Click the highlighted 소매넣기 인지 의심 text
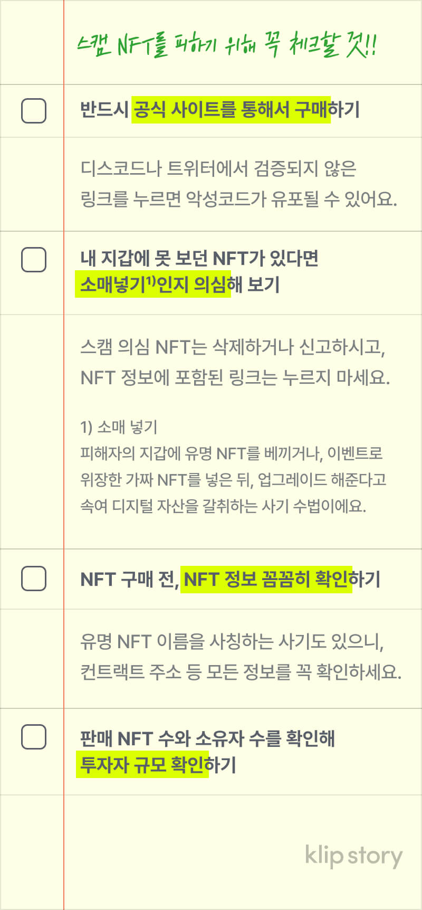The height and width of the screenshot is (910, 422). (x=153, y=285)
